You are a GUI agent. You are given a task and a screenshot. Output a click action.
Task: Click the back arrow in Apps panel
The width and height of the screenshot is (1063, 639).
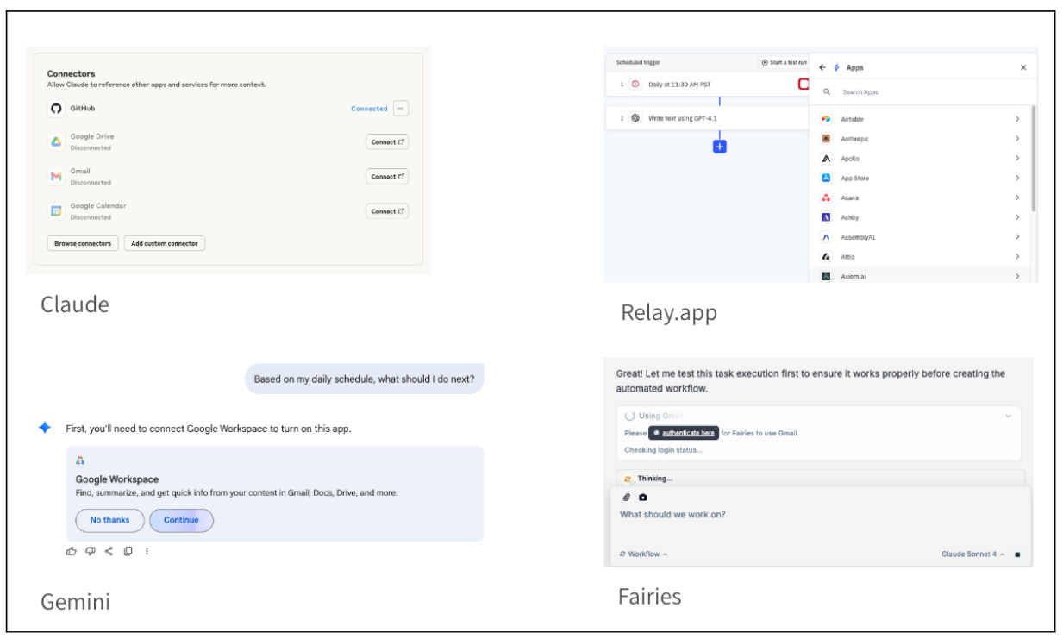click(822, 67)
